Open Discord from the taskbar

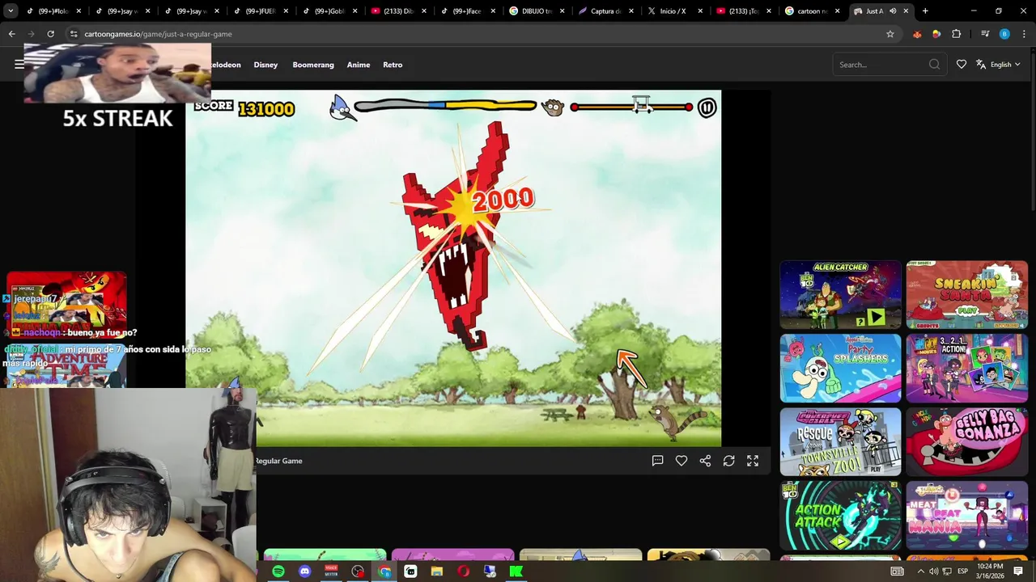pyautogui.click(x=305, y=571)
